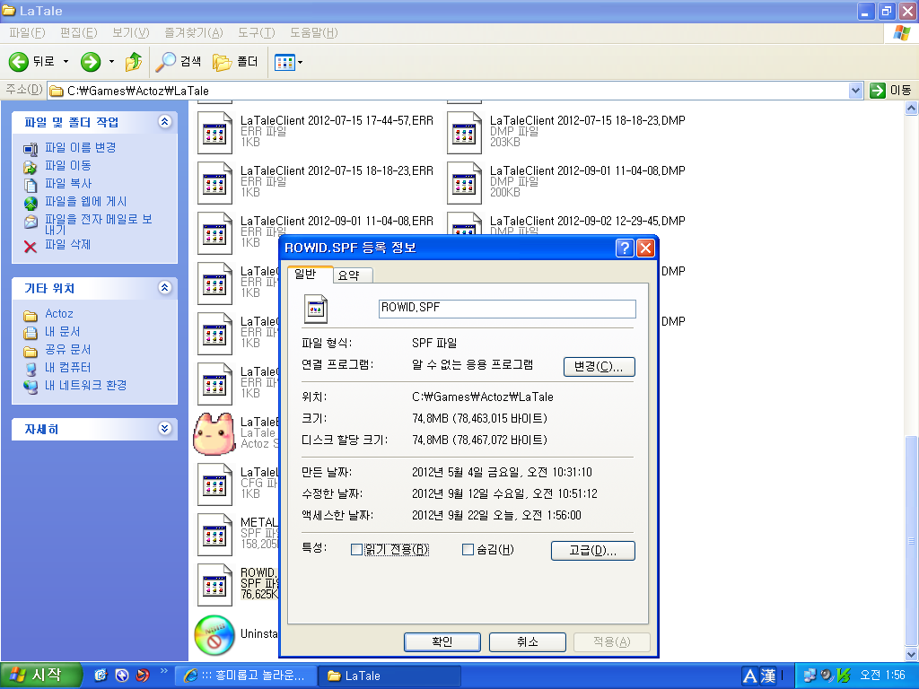The width and height of the screenshot is (919, 689).
Task: Select the pink LaTale game executable icon
Action: 214,433
